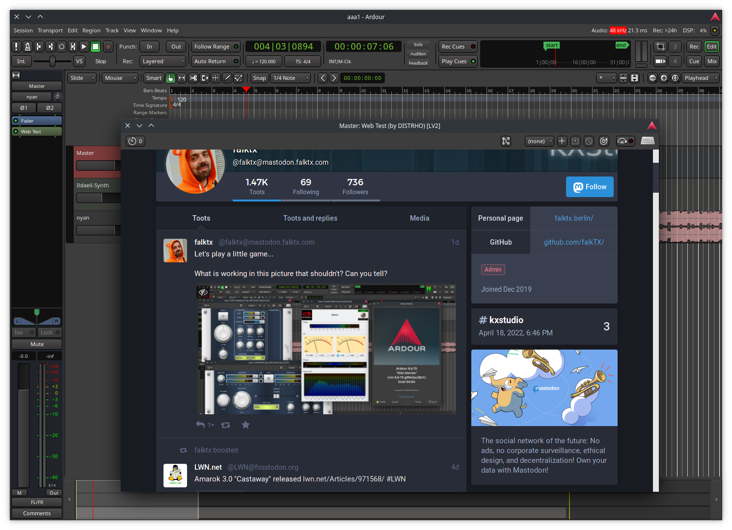Toggle Snap button
The height and width of the screenshot is (530, 732).
click(x=259, y=78)
